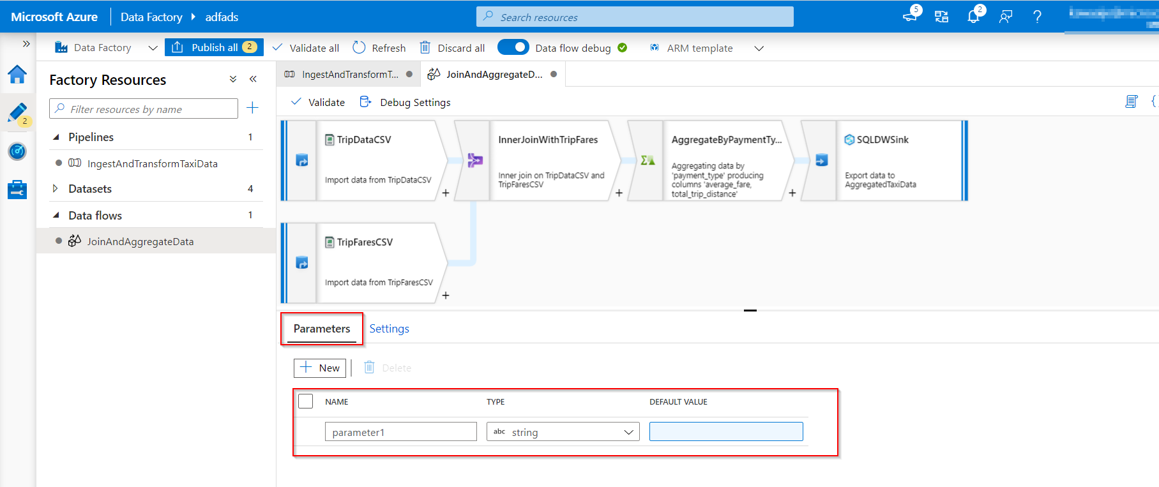Click plus after TripDataCSV source node
This screenshot has width=1159, height=487.
coord(446,193)
